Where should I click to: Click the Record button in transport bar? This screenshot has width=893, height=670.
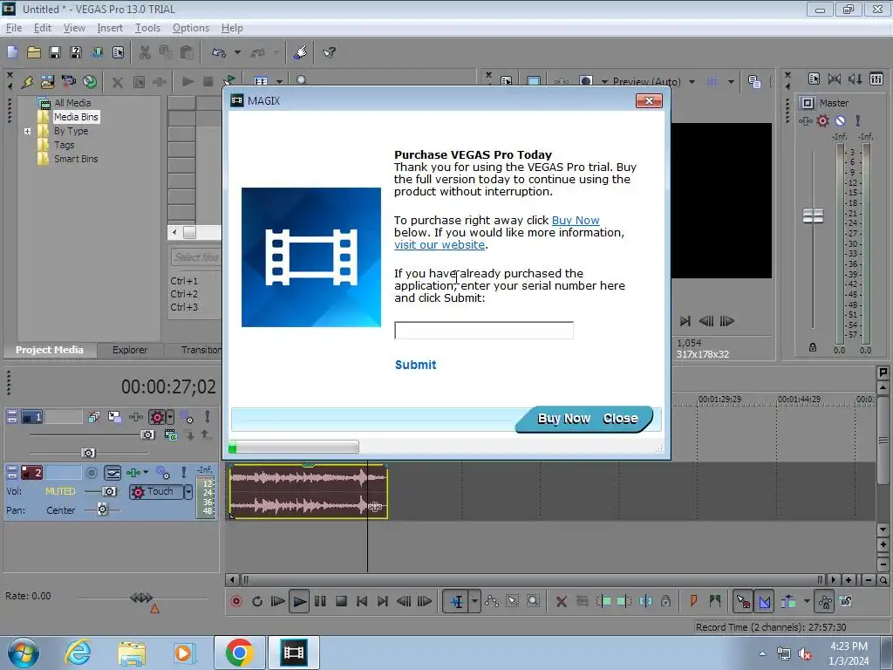(236, 602)
